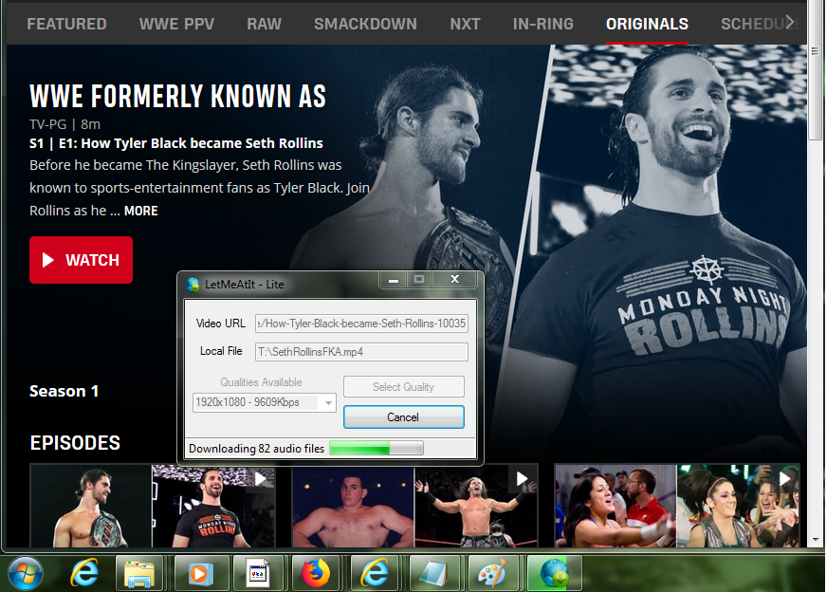
Task: Open the FEATURED tab
Action: click(x=66, y=24)
